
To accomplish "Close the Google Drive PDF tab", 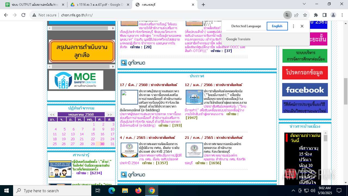I will [128, 5].
